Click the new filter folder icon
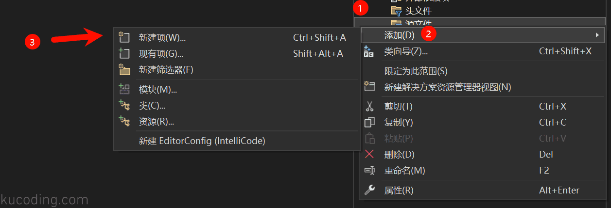Viewport: 611px width, 208px height. click(x=124, y=69)
